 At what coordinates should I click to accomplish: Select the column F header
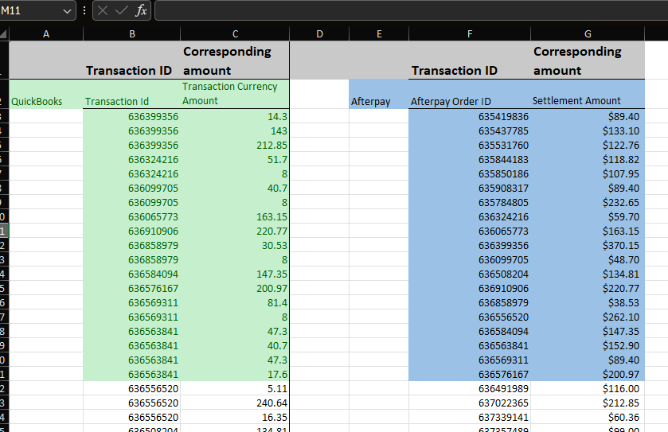[470, 33]
